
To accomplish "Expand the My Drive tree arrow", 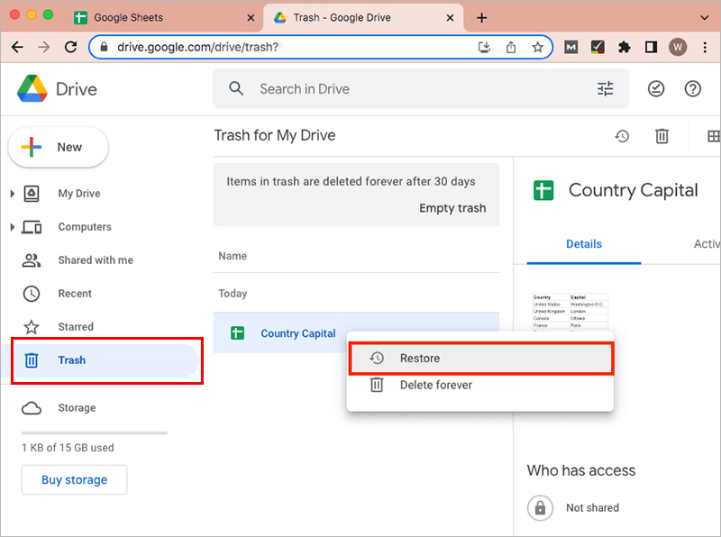I will [13, 194].
